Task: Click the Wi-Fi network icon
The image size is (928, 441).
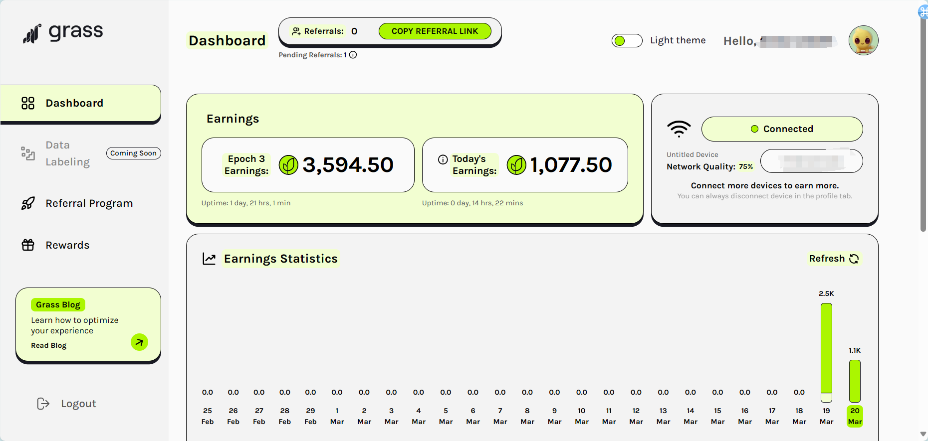Action: coord(679,129)
